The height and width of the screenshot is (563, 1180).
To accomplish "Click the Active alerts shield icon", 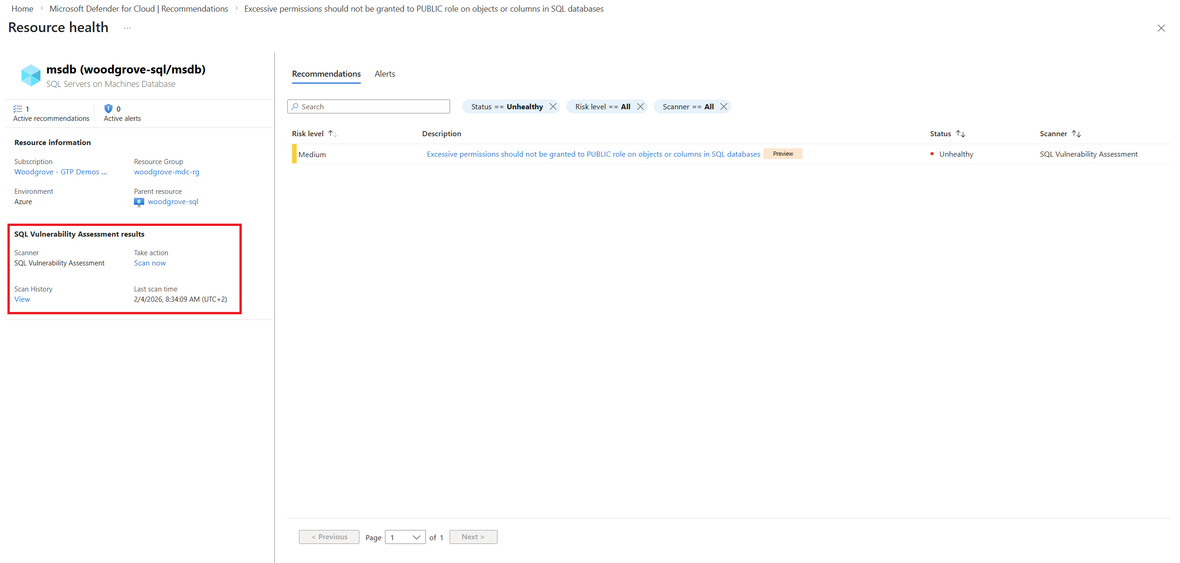I will (108, 109).
